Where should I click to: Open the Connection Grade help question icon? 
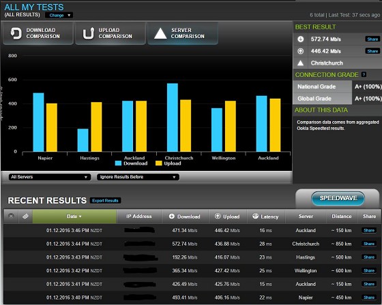pos(364,74)
